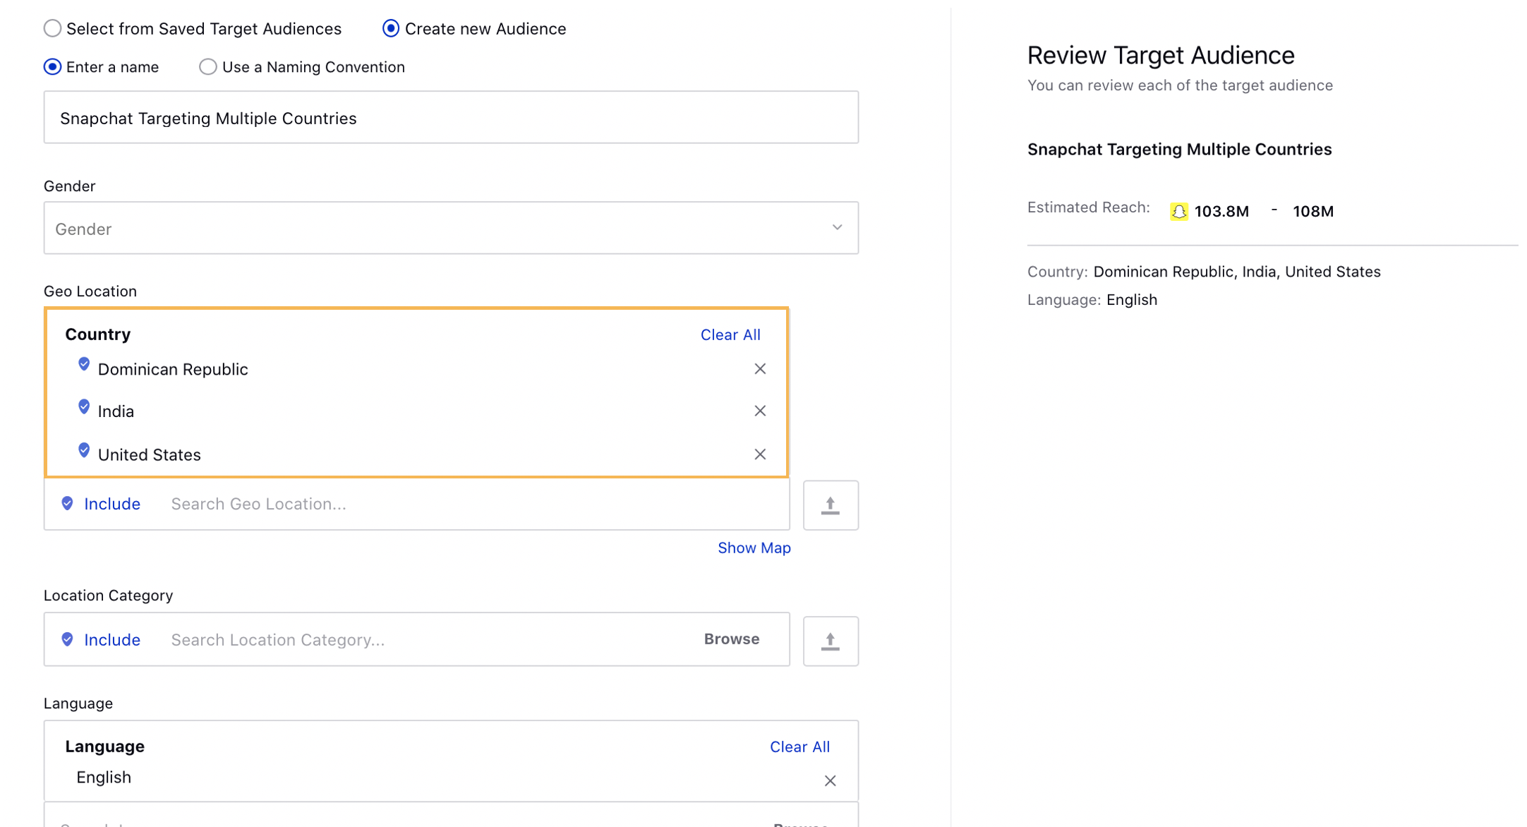The image size is (1527, 827).
Task: Click the 'Dominican Republic' country row text
Action: 173,369
